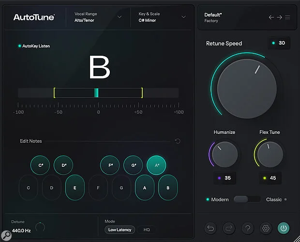Click the Humanize value field showing 35

(x=223, y=178)
